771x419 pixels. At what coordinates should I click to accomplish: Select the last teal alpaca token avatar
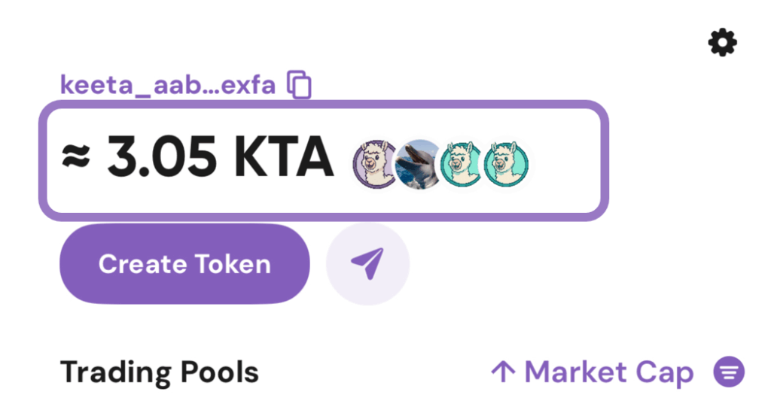[506, 164]
